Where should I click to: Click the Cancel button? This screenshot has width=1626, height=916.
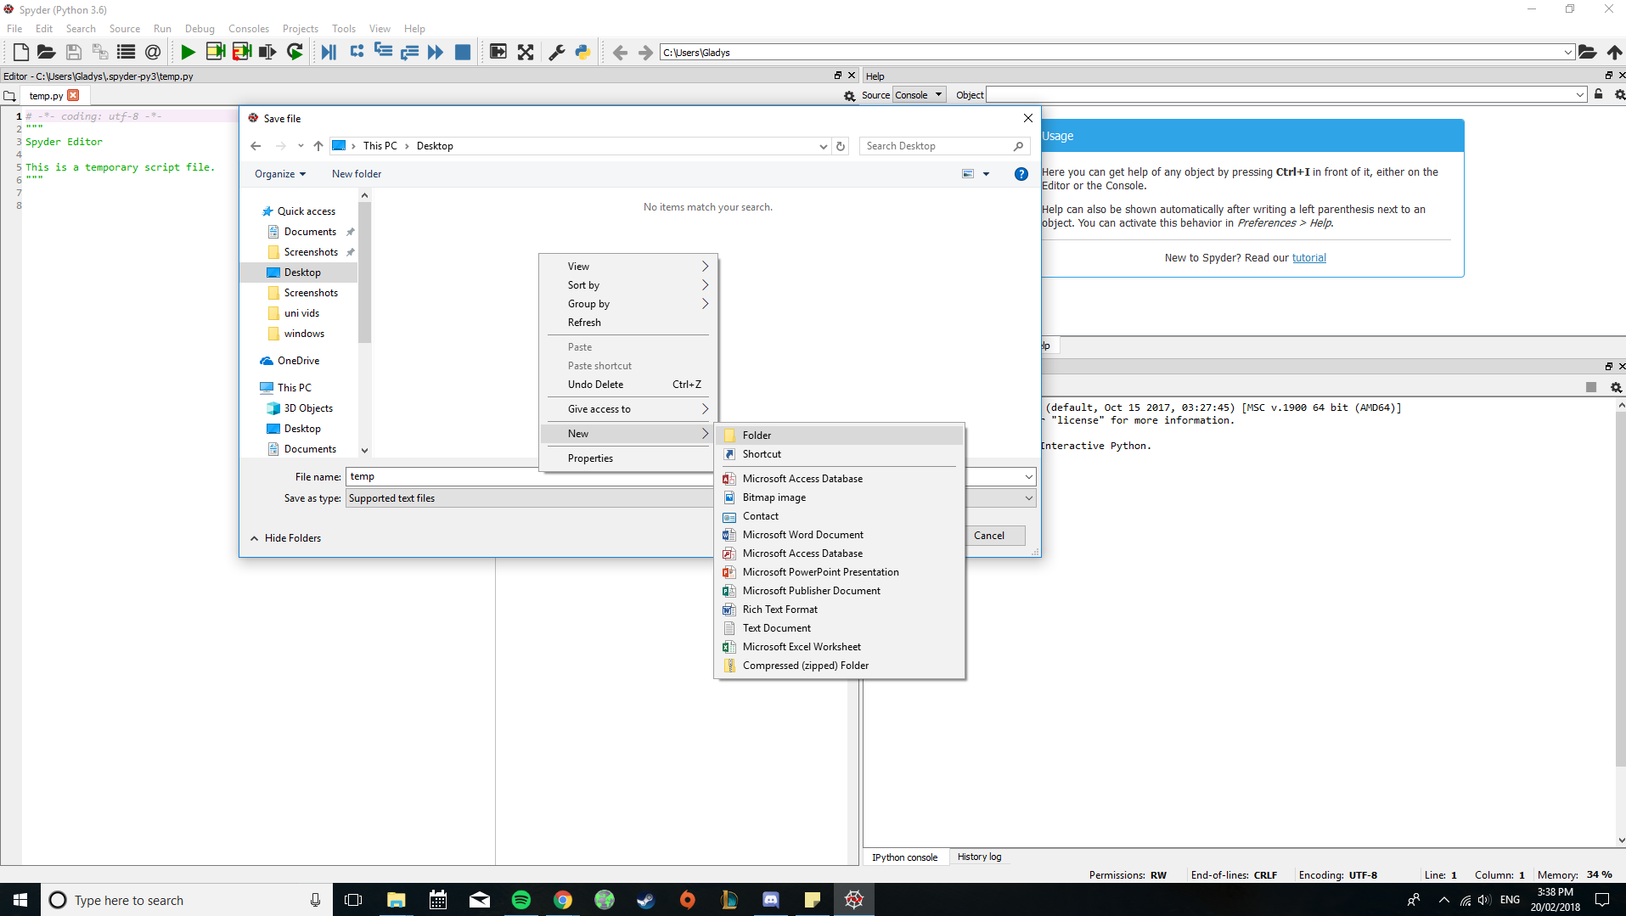coord(988,536)
